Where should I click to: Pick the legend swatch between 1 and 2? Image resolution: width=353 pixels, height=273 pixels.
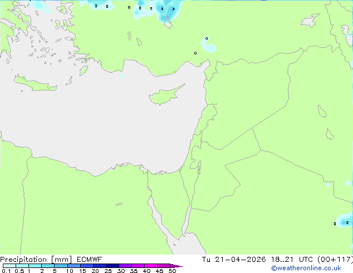tap(35, 266)
